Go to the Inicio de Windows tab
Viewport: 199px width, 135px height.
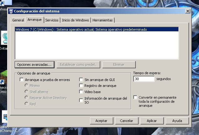coord(75,20)
